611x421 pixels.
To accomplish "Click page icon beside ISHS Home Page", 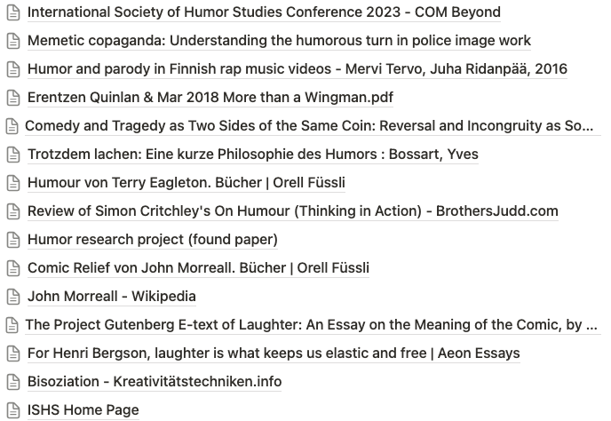I will point(12,409).
